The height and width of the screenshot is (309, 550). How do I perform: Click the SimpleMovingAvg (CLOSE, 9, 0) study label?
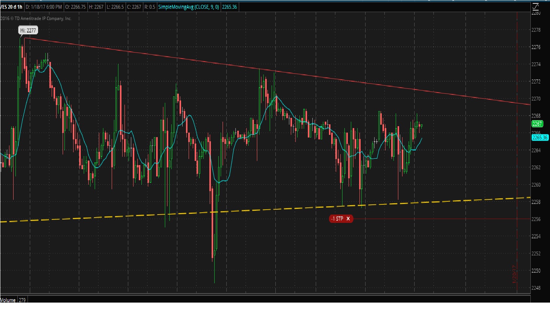(188, 7)
